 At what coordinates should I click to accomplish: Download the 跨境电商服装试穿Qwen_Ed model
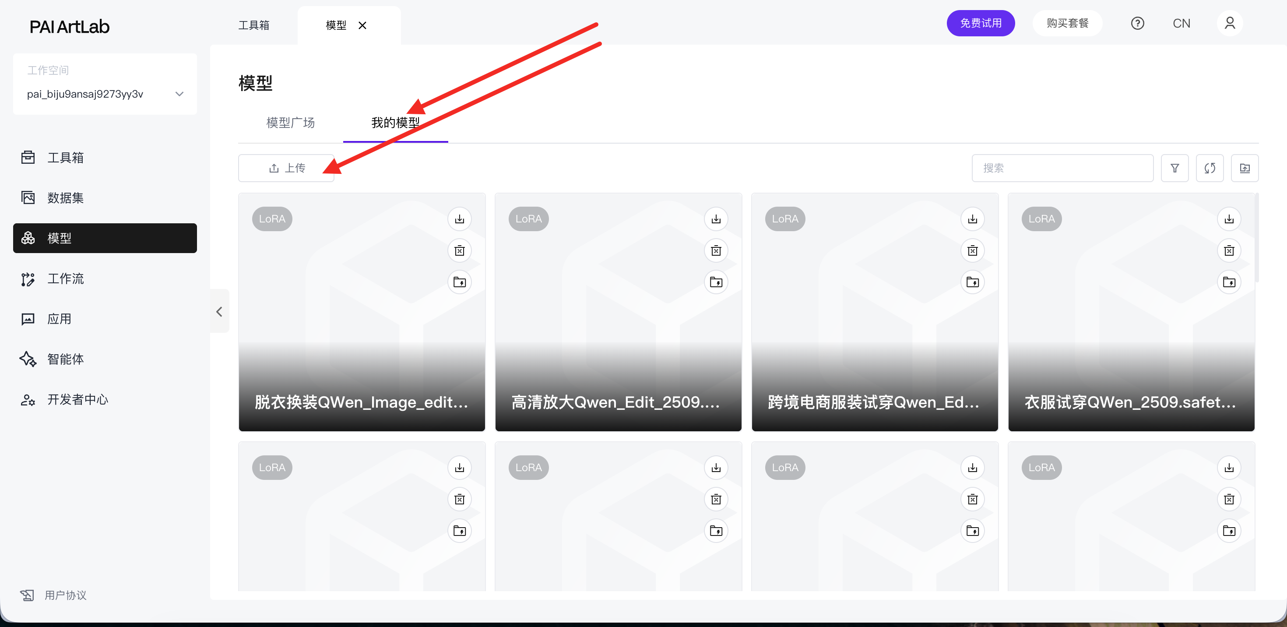973,219
